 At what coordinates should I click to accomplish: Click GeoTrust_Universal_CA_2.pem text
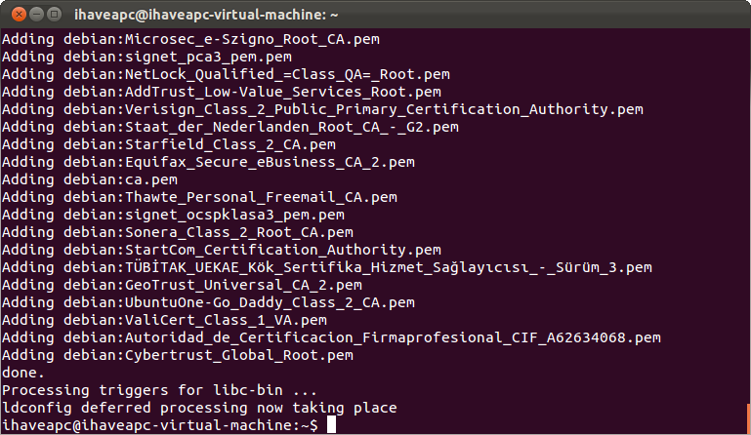coord(243,285)
